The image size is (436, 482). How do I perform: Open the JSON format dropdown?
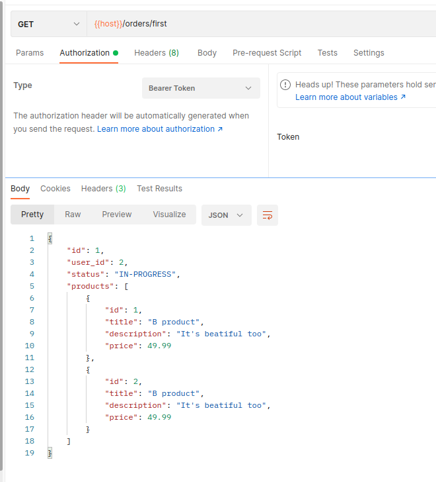[x=227, y=215]
